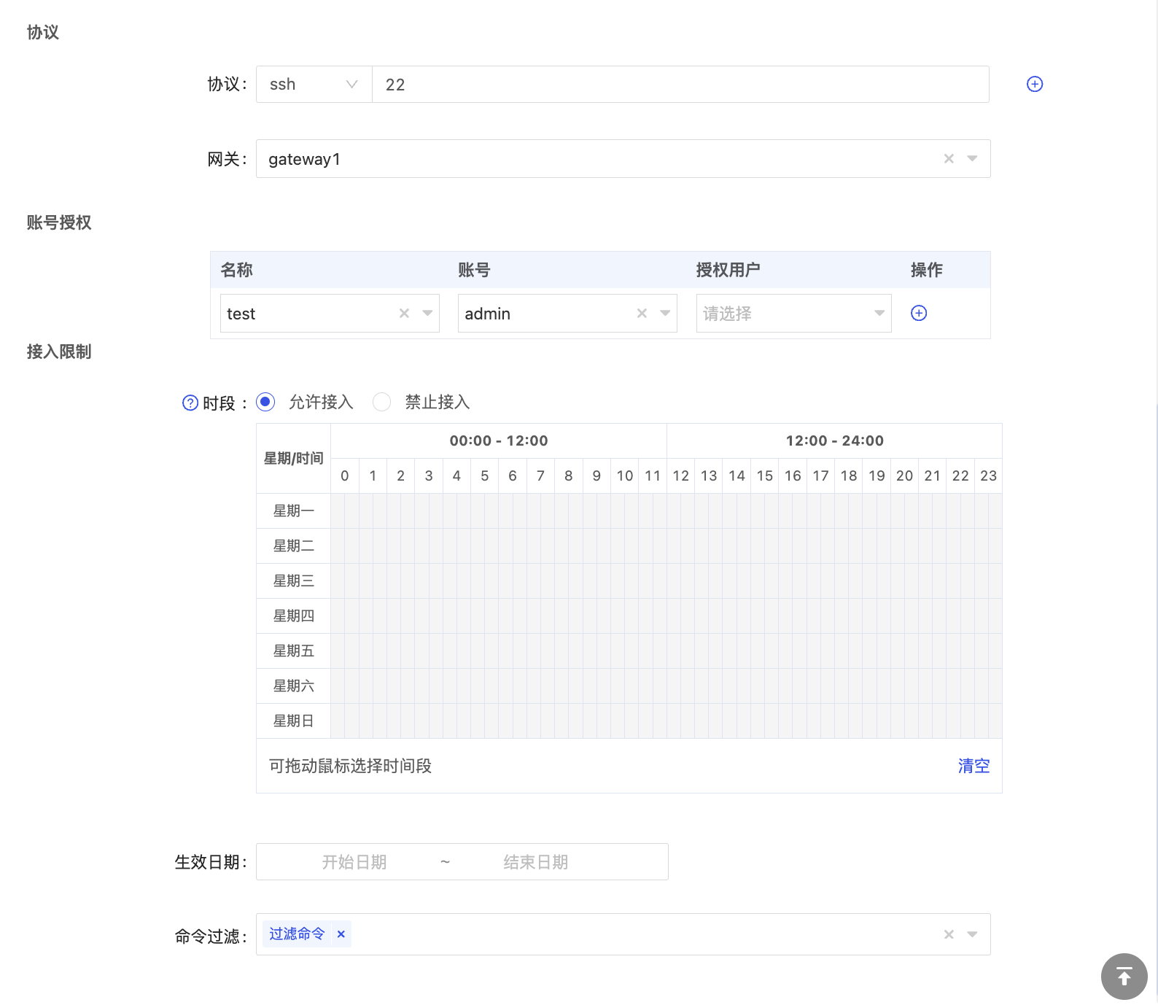Click the add protocol plus icon

1034,84
